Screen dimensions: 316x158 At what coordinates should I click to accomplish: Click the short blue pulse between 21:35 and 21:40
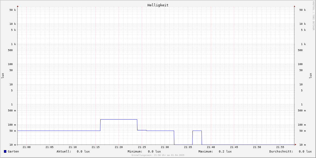pos(197,131)
